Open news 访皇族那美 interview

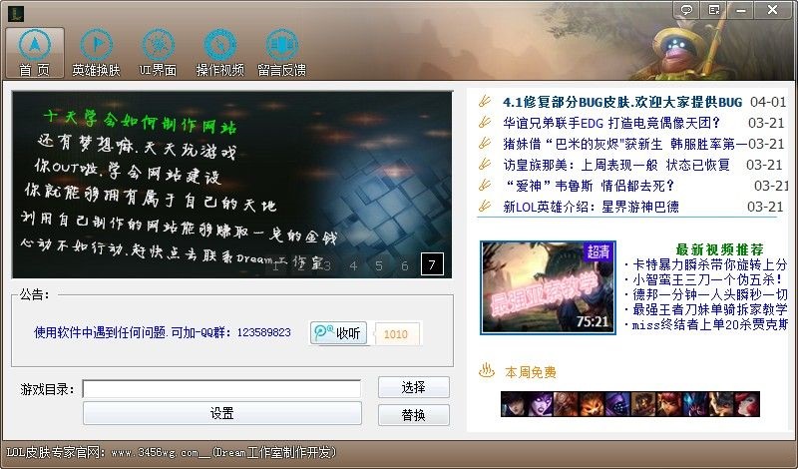click(615, 165)
